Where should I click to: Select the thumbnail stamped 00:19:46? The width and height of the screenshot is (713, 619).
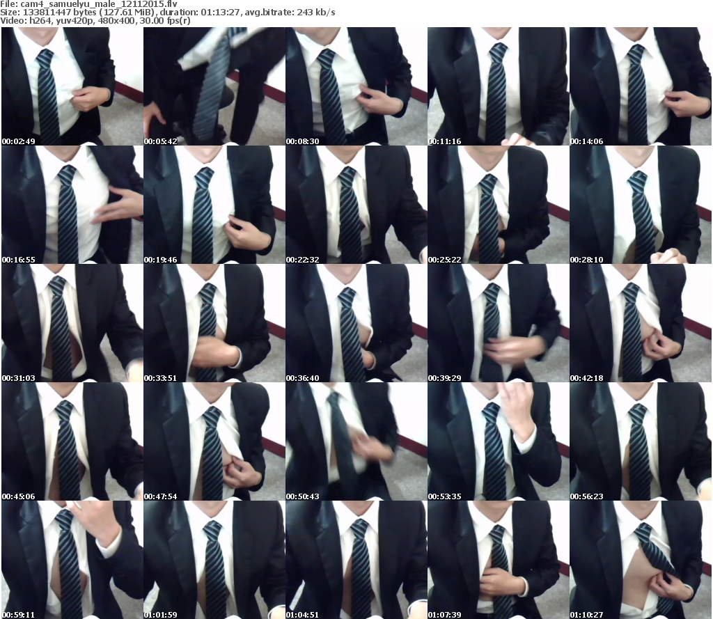(x=214, y=205)
